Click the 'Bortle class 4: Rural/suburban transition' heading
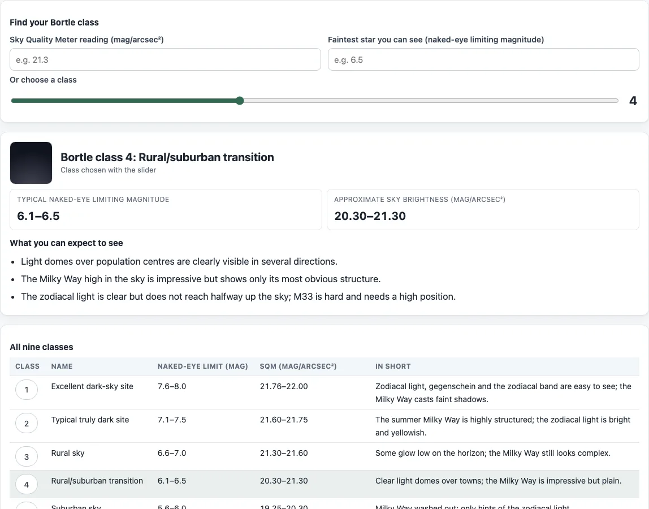Viewport: 649px width, 509px height. coord(167,157)
